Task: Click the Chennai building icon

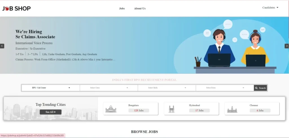Action: 232,109
